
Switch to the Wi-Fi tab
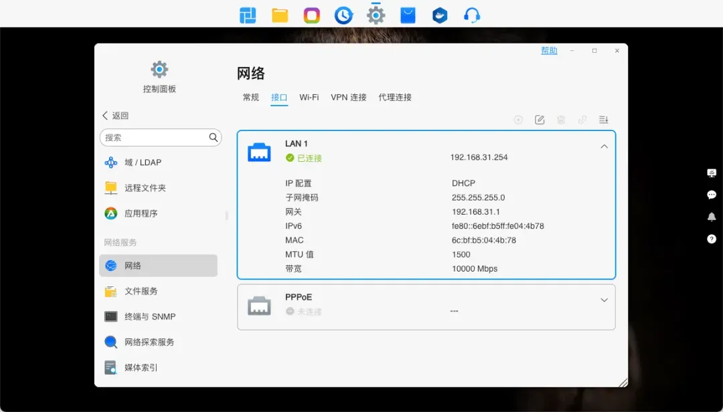309,98
